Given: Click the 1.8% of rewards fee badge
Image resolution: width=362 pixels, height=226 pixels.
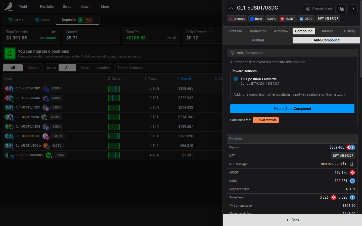Looking at the screenshot, I should 266,120.
